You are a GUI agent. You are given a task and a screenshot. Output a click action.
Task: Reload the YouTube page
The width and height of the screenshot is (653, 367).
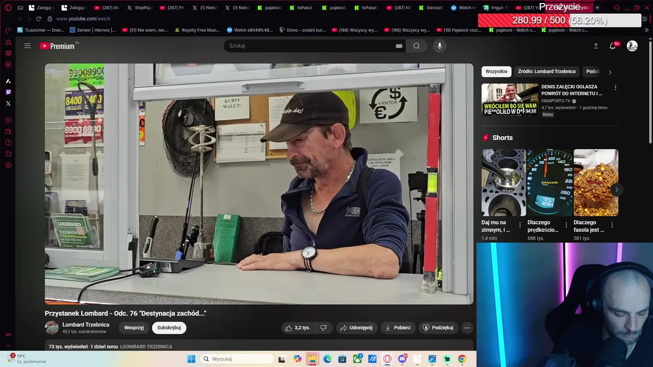[38, 19]
